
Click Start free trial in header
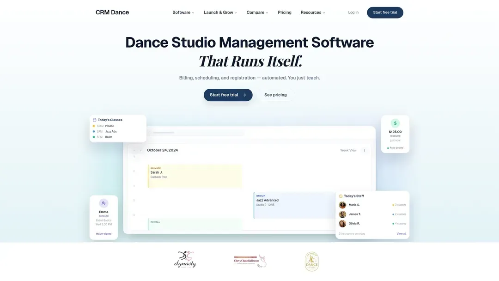(385, 12)
